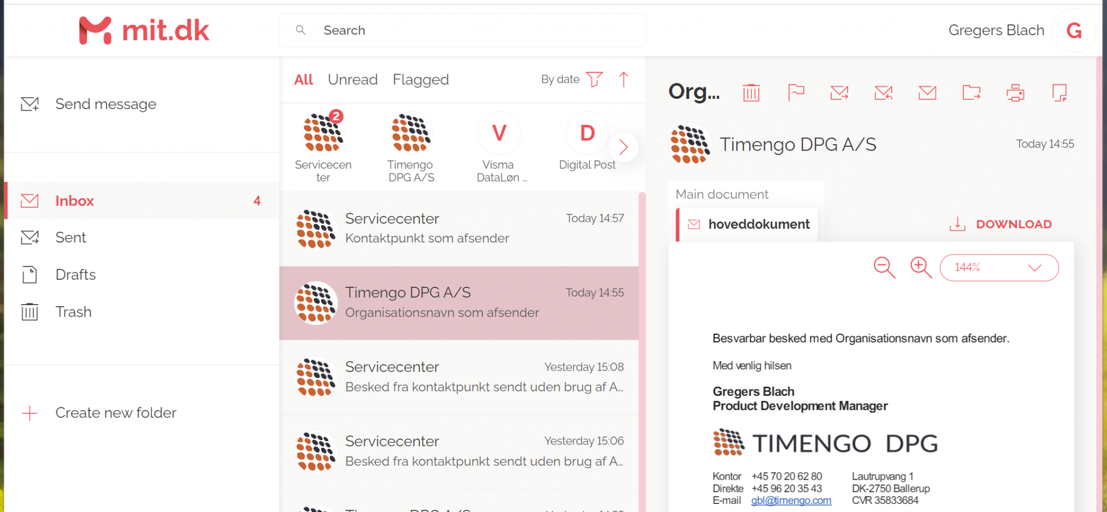Switch to the Unread tab
The image size is (1107, 512).
tap(352, 79)
